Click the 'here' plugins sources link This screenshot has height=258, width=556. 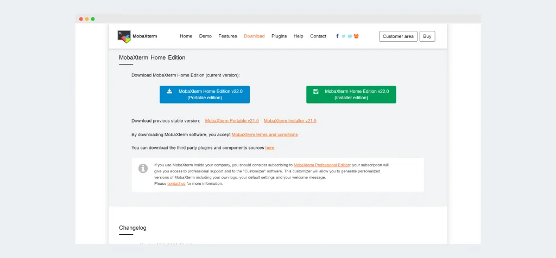[x=270, y=147]
